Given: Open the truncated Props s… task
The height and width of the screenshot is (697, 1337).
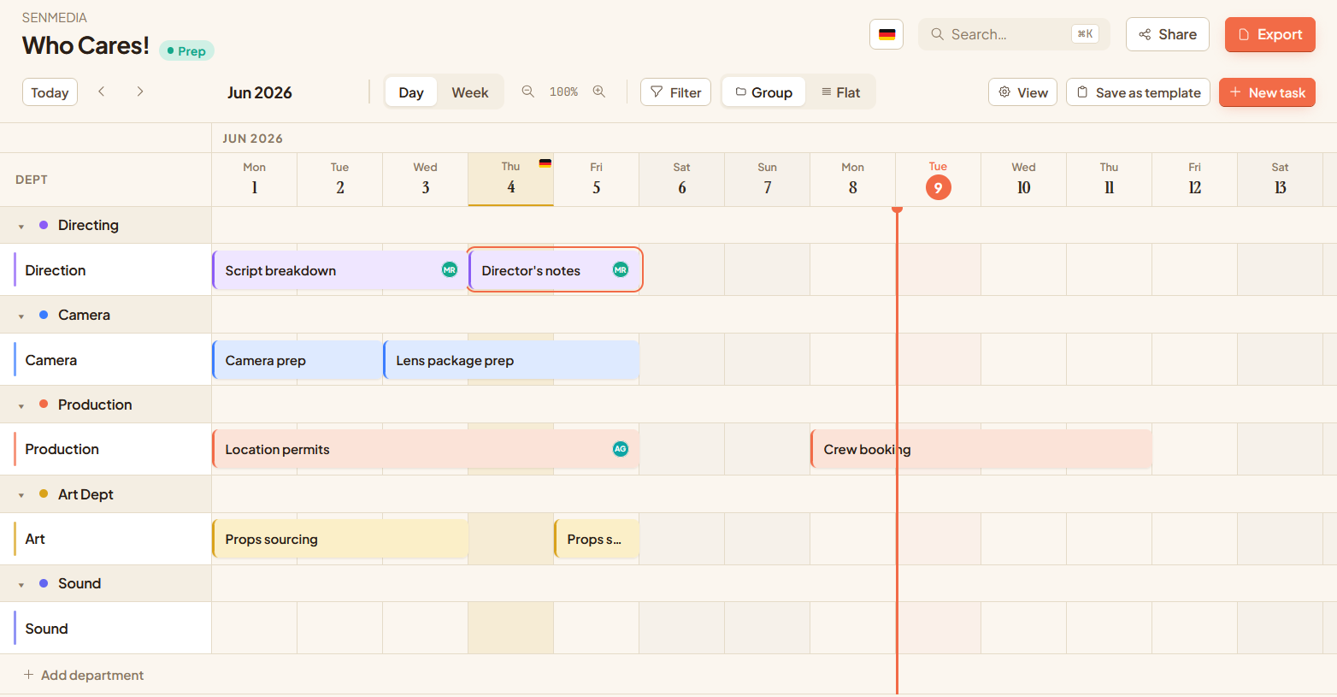Looking at the screenshot, I should (x=597, y=539).
